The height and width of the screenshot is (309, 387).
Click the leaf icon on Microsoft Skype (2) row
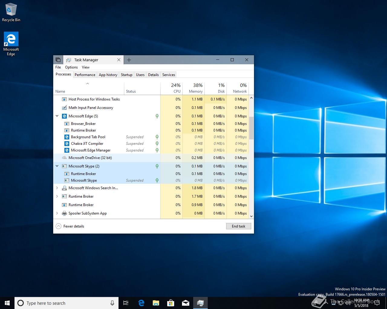click(x=157, y=166)
